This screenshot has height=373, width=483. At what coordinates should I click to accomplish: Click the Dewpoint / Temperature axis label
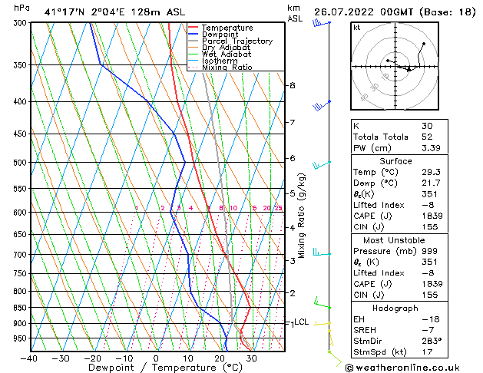click(x=156, y=368)
